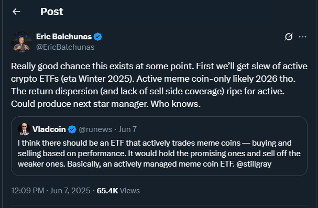Viewport: 318px width, 208px height.
Task: Click Vladcoin's small profile avatar
Action: tap(24, 129)
